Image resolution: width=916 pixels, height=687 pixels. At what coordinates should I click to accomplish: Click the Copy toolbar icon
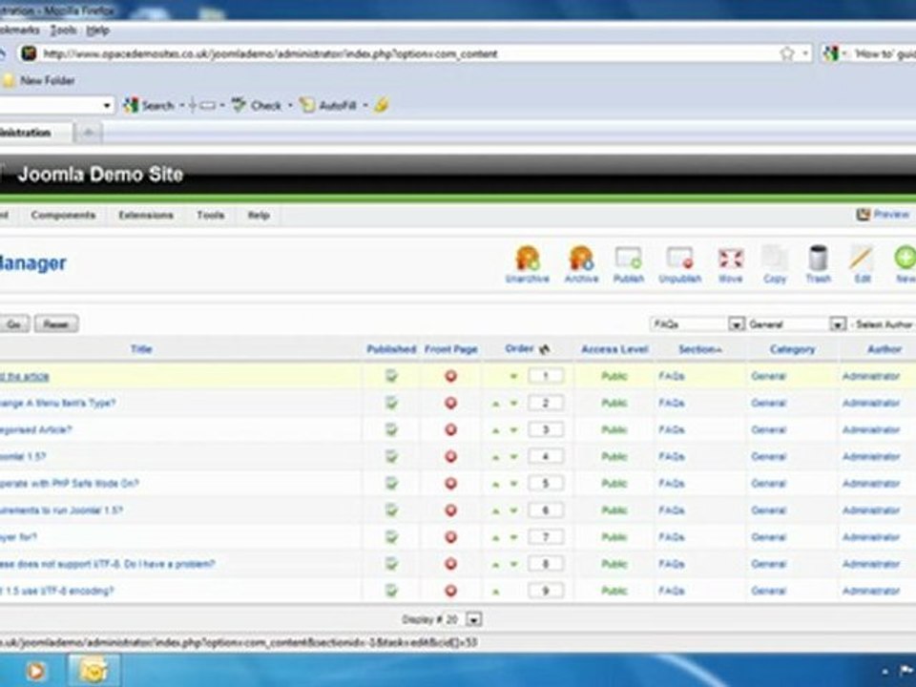[x=775, y=265]
